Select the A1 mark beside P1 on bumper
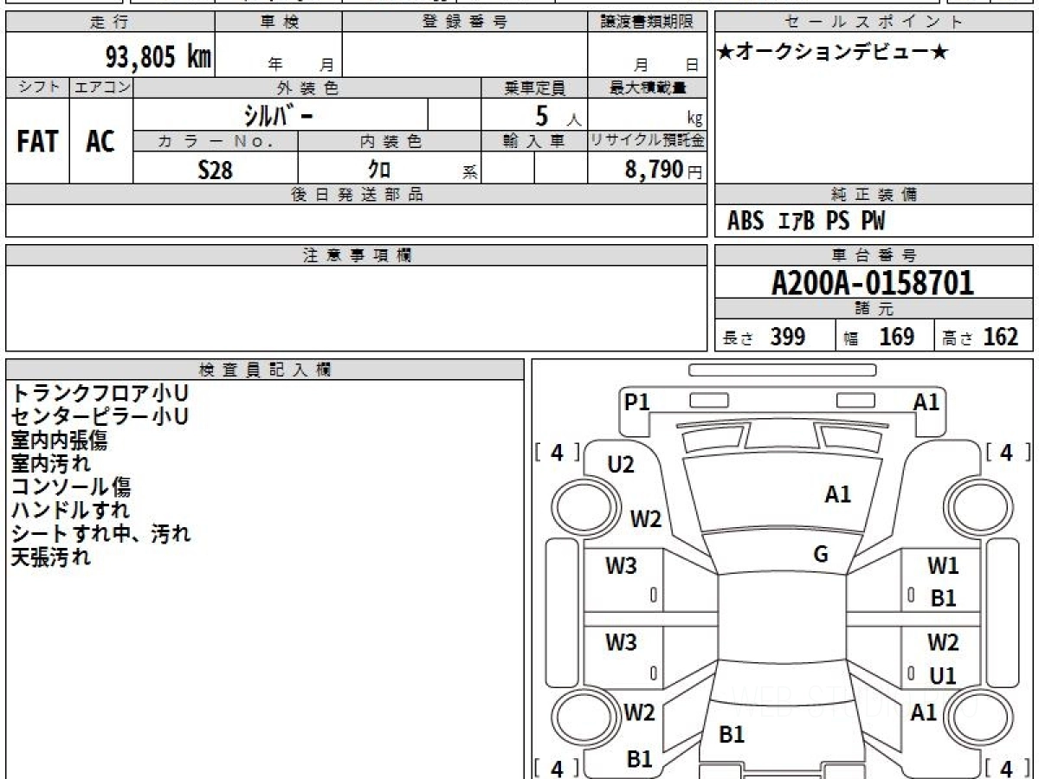Screen dimensions: 1039x779 [926, 402]
